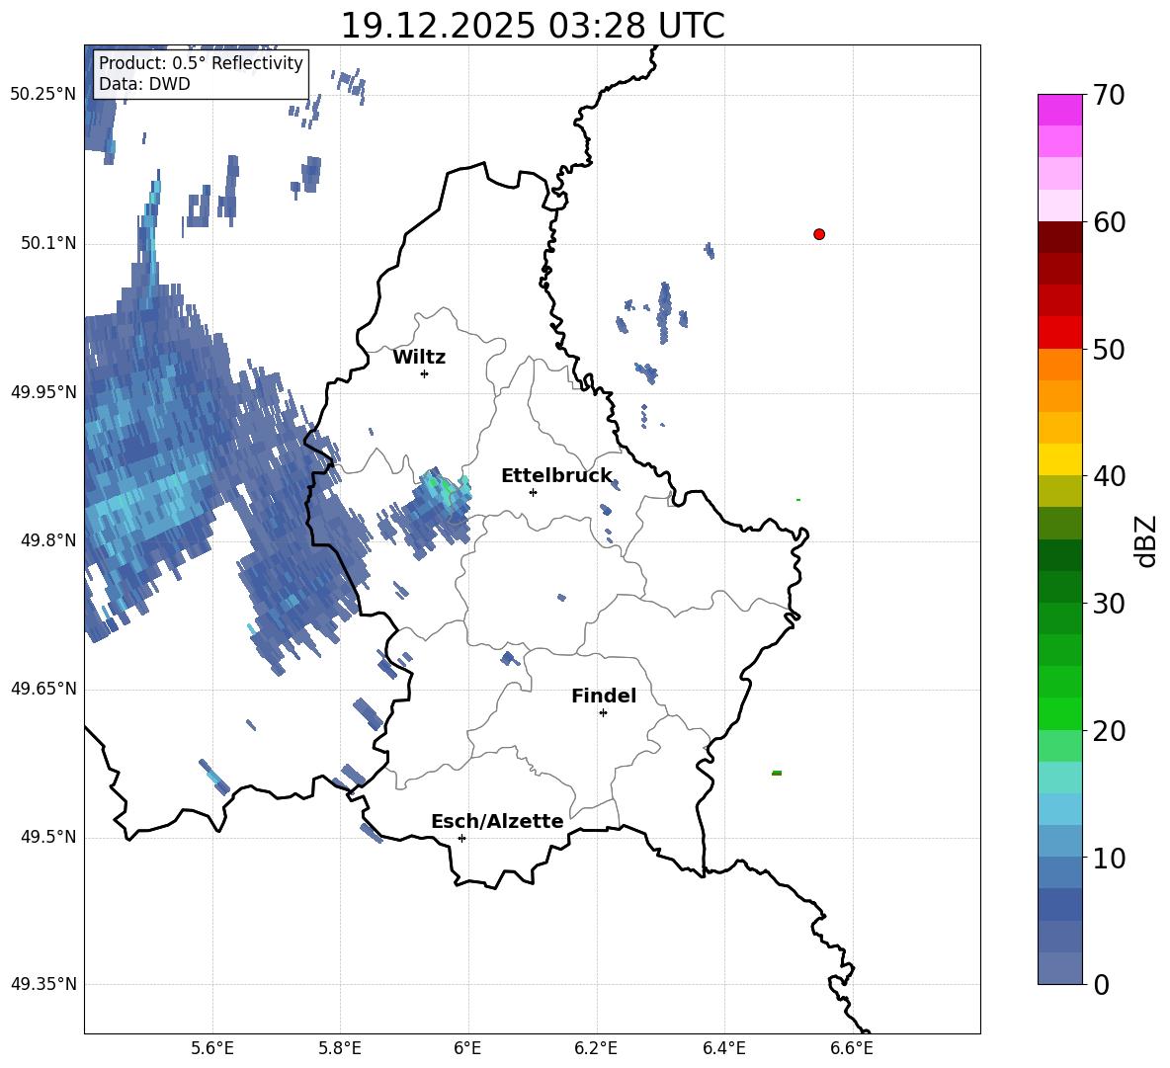Click the Ettelbruck city label
Viewport: 1170px width, 1068px height.
(556, 476)
